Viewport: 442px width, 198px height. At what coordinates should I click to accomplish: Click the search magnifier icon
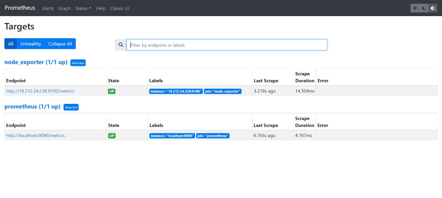point(120,45)
